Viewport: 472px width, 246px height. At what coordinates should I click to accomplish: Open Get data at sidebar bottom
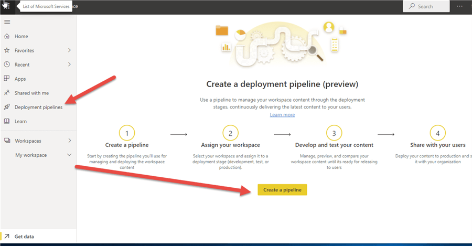24,237
